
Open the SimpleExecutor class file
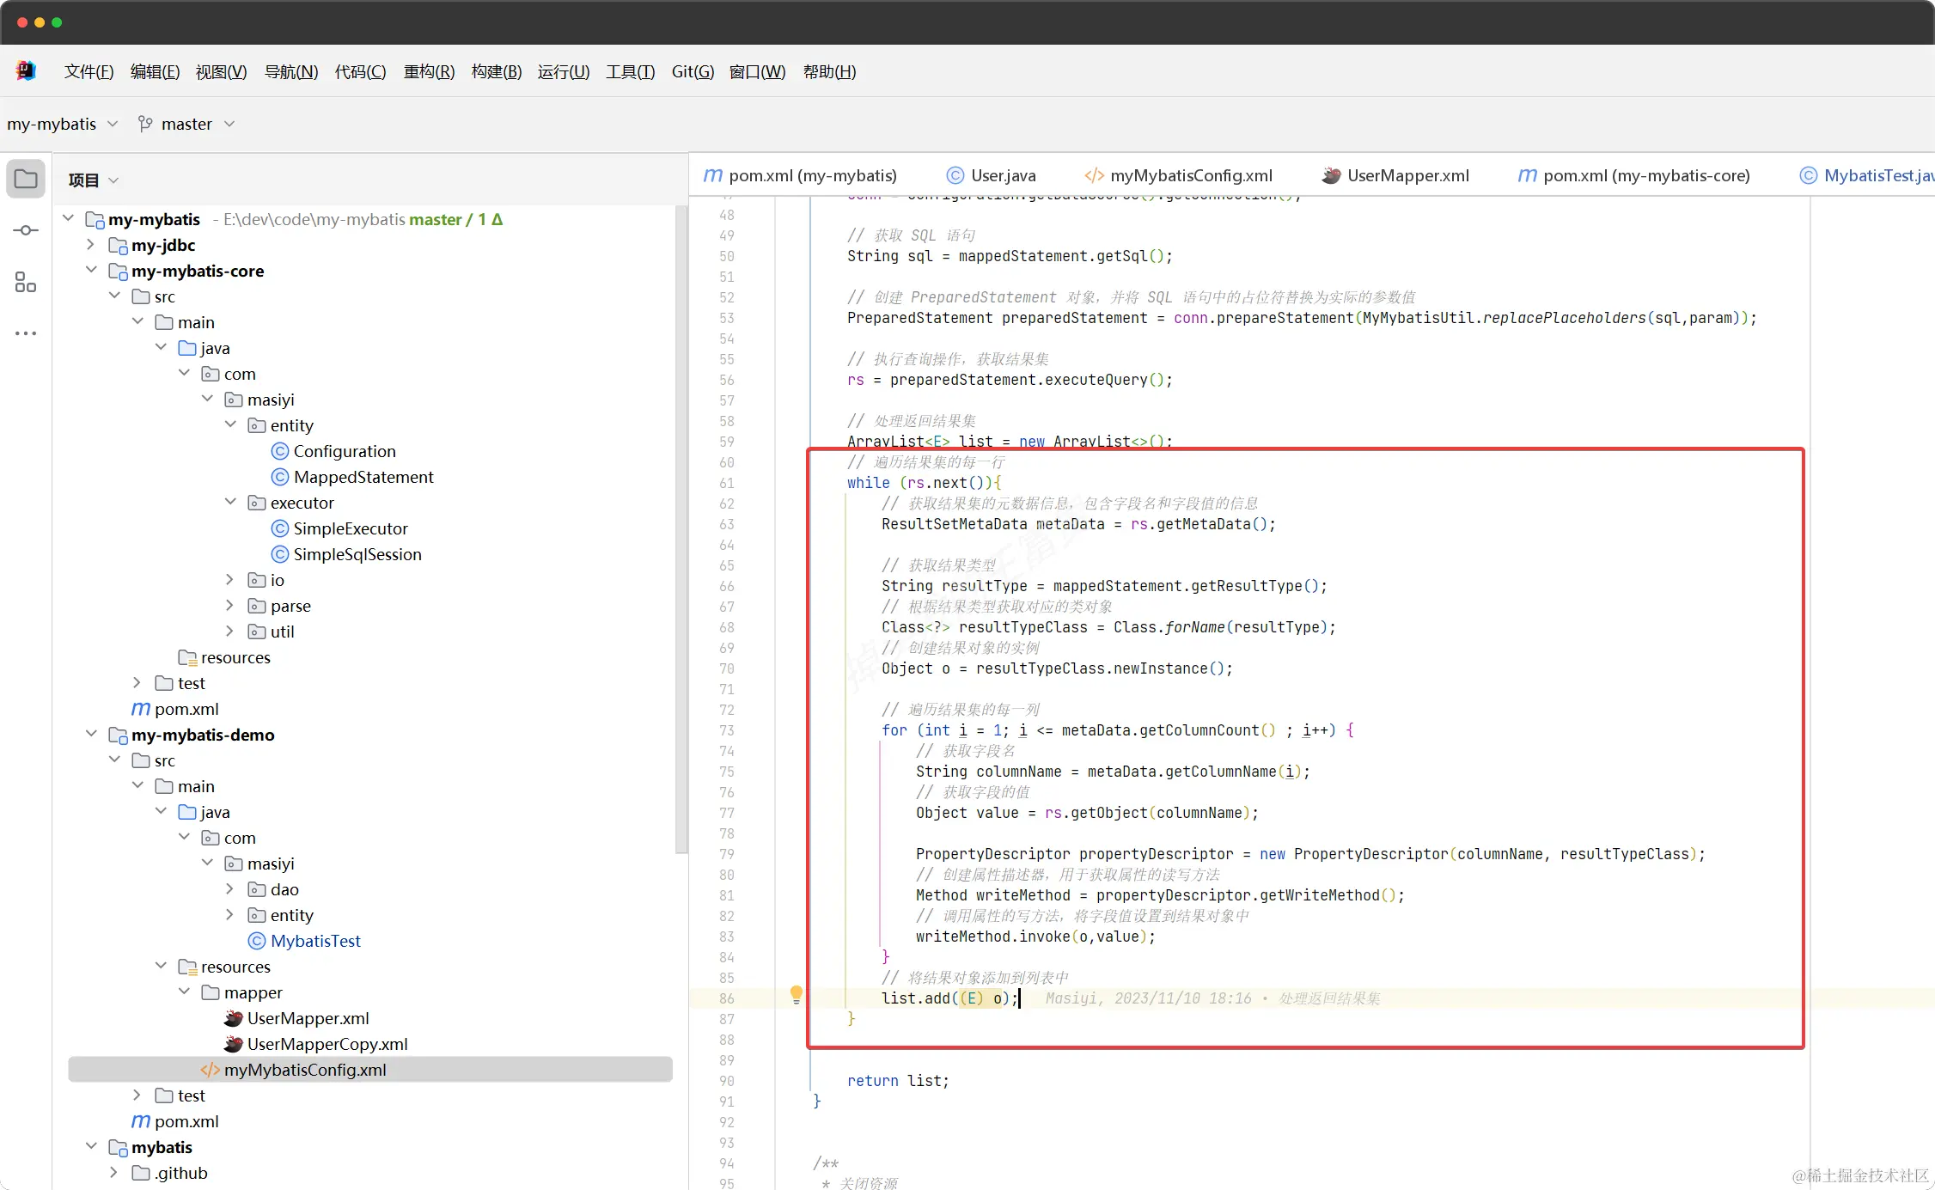[350, 528]
